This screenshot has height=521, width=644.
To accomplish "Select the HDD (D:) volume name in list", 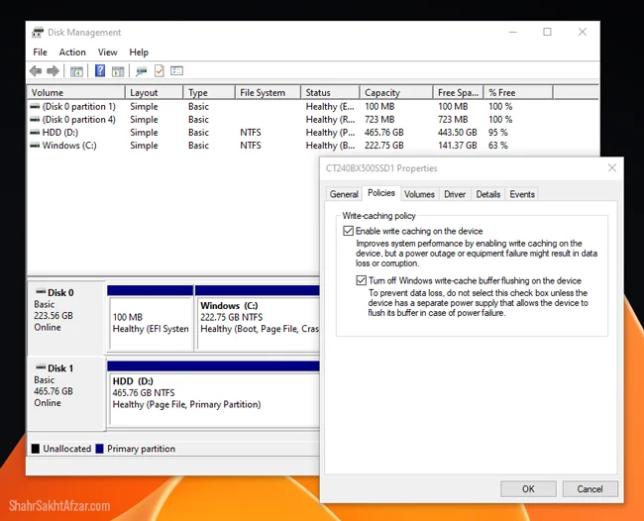I will (x=60, y=133).
